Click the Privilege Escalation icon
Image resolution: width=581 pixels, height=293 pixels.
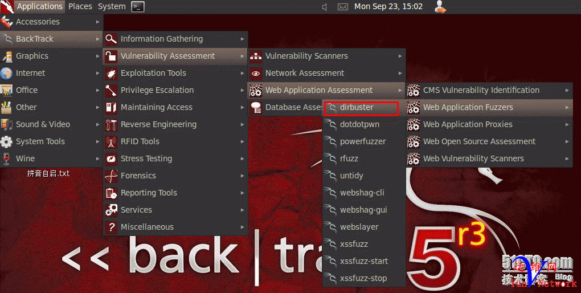click(111, 90)
